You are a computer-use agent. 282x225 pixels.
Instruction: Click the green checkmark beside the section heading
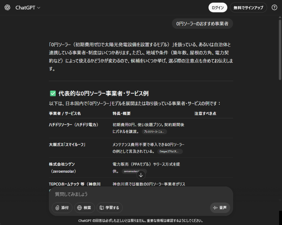[x=53, y=93]
